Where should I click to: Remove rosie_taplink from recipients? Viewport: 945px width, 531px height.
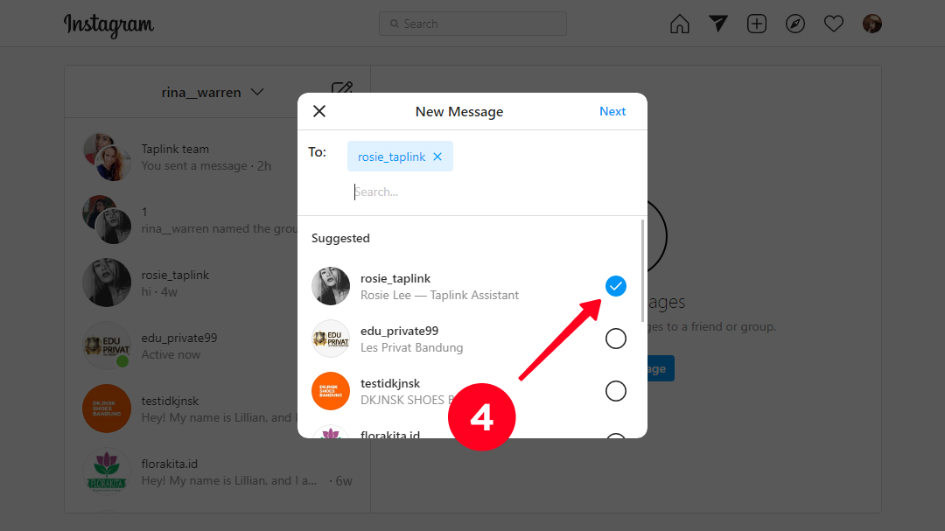pos(437,157)
